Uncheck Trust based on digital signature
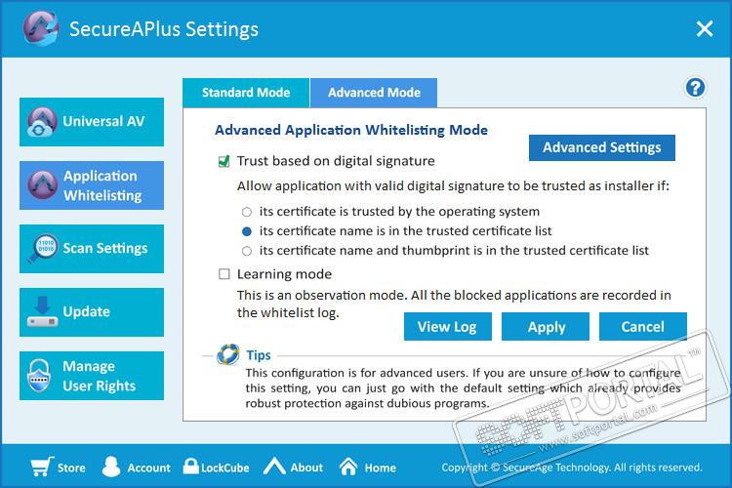 [224, 161]
